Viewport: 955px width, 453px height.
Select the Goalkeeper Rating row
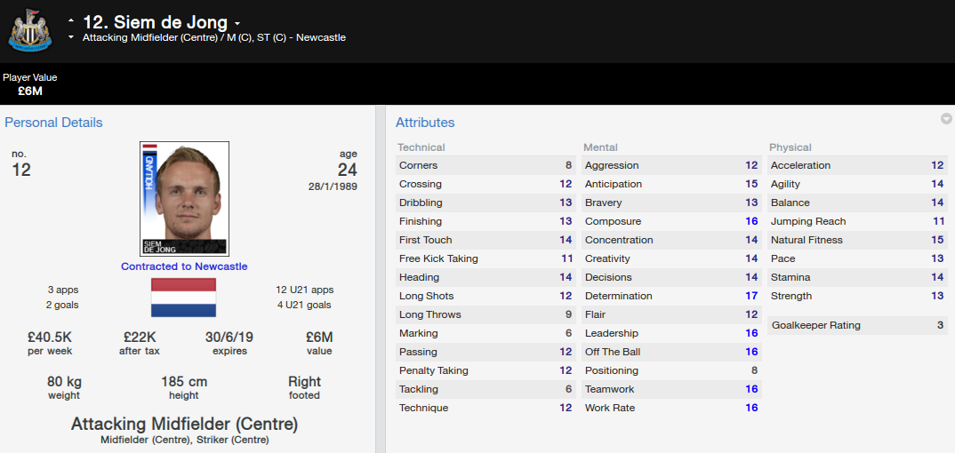857,325
